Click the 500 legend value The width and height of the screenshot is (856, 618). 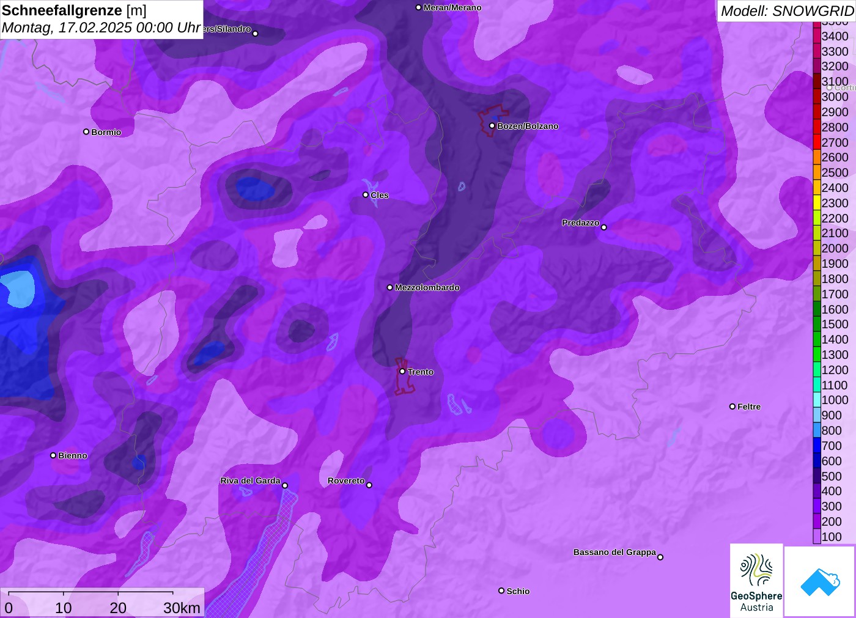pyautogui.click(x=832, y=476)
